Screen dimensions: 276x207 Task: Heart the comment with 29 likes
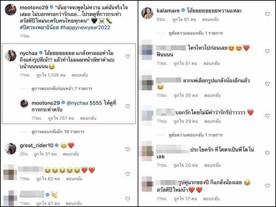point(267,116)
